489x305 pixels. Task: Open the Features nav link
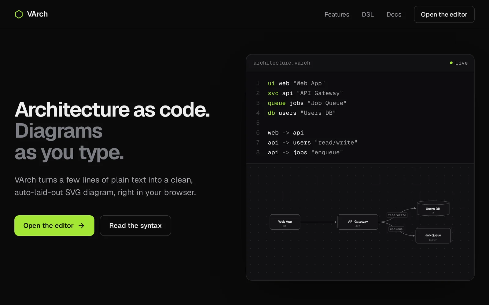(337, 14)
